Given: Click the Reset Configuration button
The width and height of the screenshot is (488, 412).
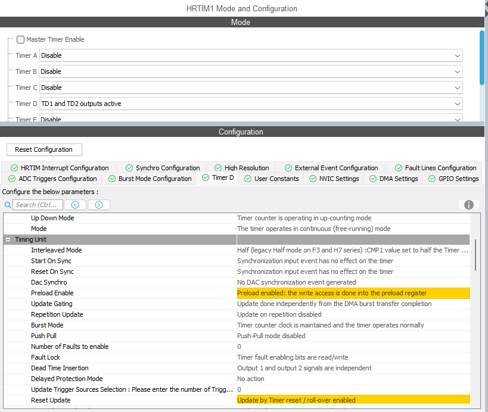Looking at the screenshot, I should pos(44,149).
